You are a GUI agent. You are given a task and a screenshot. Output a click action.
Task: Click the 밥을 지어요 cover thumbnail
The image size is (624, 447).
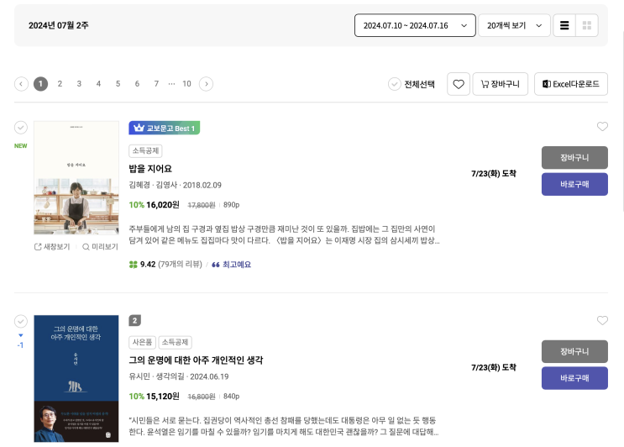[x=76, y=177]
